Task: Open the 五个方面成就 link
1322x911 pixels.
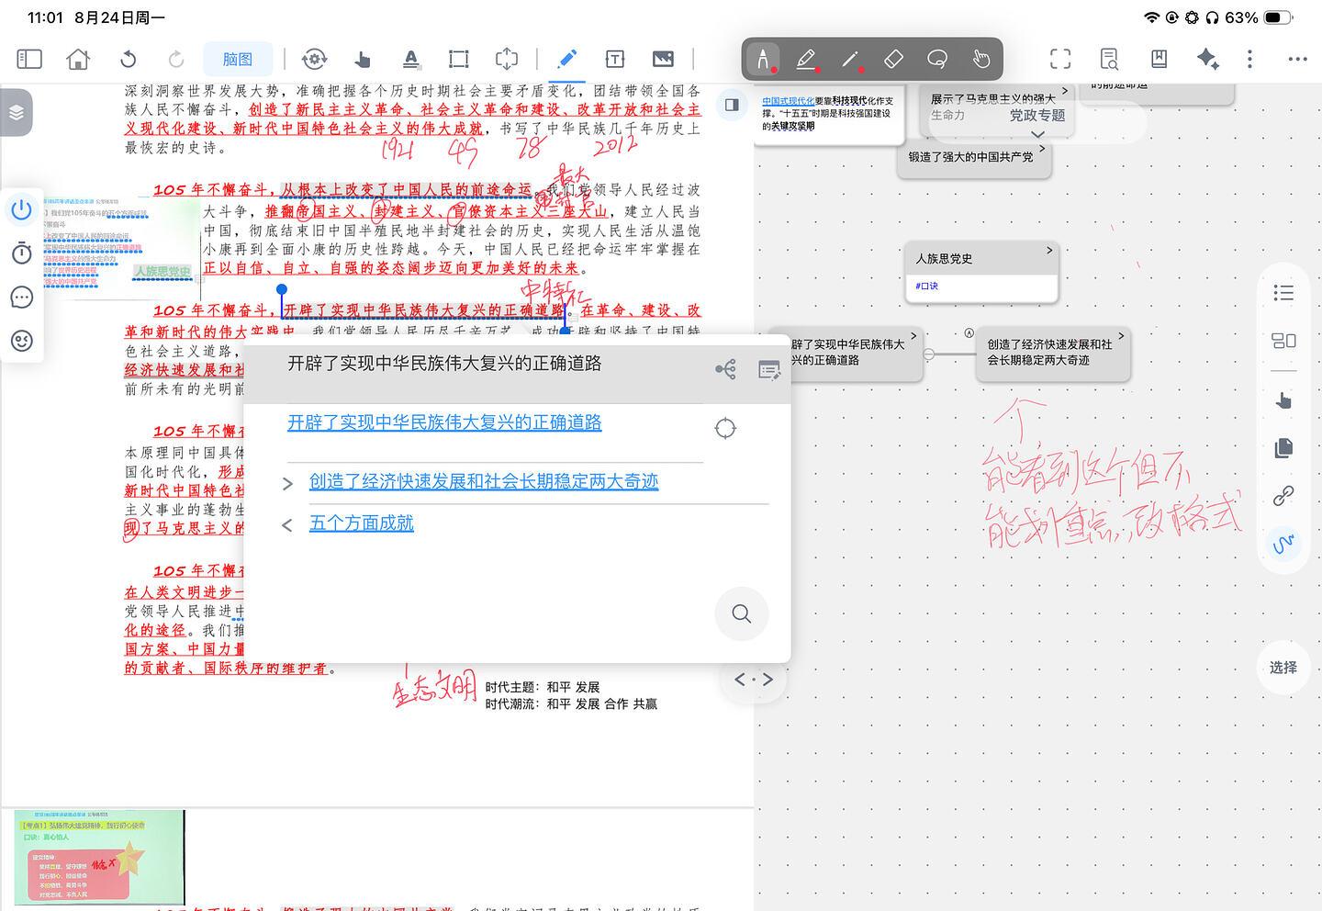Action: click(362, 523)
